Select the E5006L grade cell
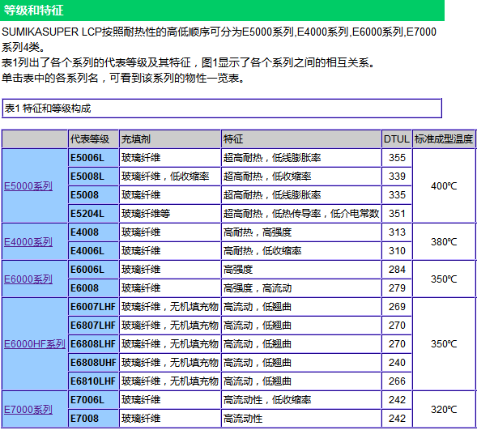This screenshot has height=430, width=477. (x=93, y=158)
